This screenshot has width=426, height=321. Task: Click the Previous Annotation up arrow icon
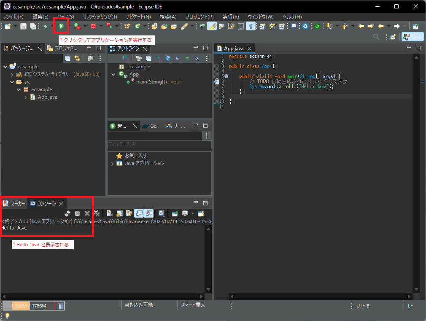click(345, 27)
